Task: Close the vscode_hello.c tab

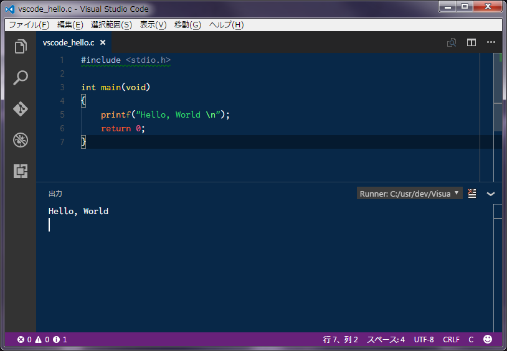Action: (103, 42)
